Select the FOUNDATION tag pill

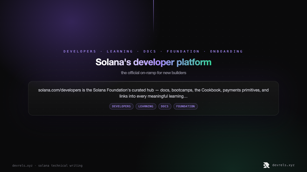click(x=185, y=106)
